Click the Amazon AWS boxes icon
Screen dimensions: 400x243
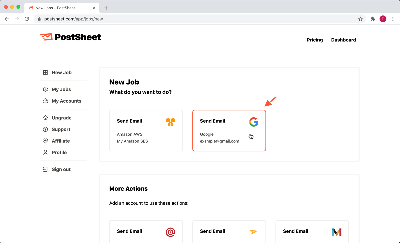170,122
